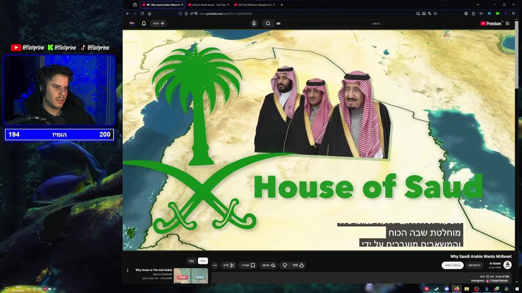Open options for Why Oman Is The Anti-Dubai
The height and width of the screenshot is (293, 522).
[x=127, y=270]
